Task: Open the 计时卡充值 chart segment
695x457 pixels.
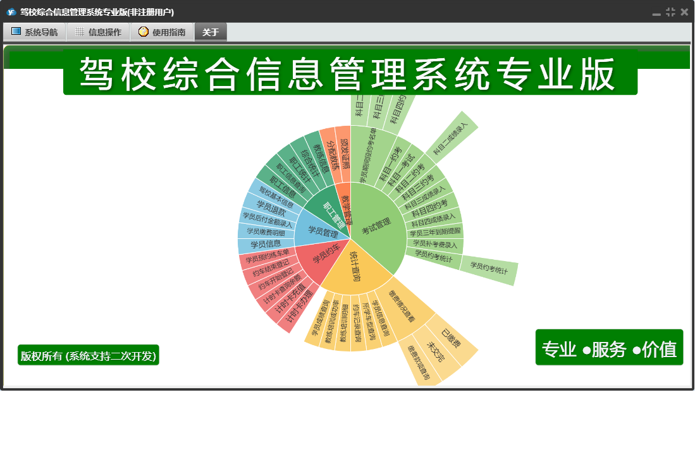Action: [x=291, y=298]
